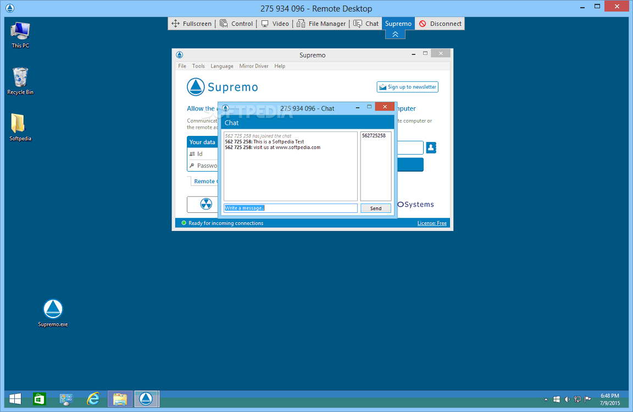The width and height of the screenshot is (633, 412).
Task: Click the Your data panel header
Action: pyautogui.click(x=202, y=142)
